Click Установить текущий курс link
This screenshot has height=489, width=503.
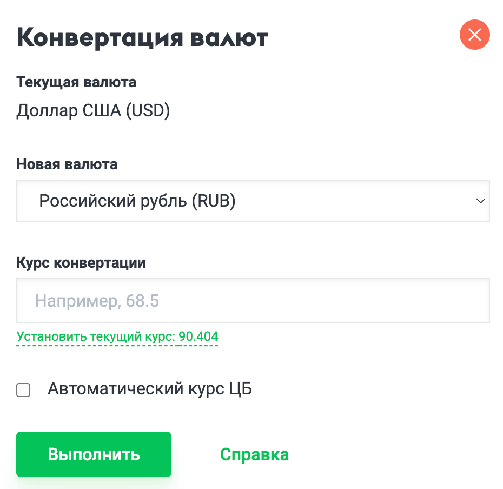point(117,336)
